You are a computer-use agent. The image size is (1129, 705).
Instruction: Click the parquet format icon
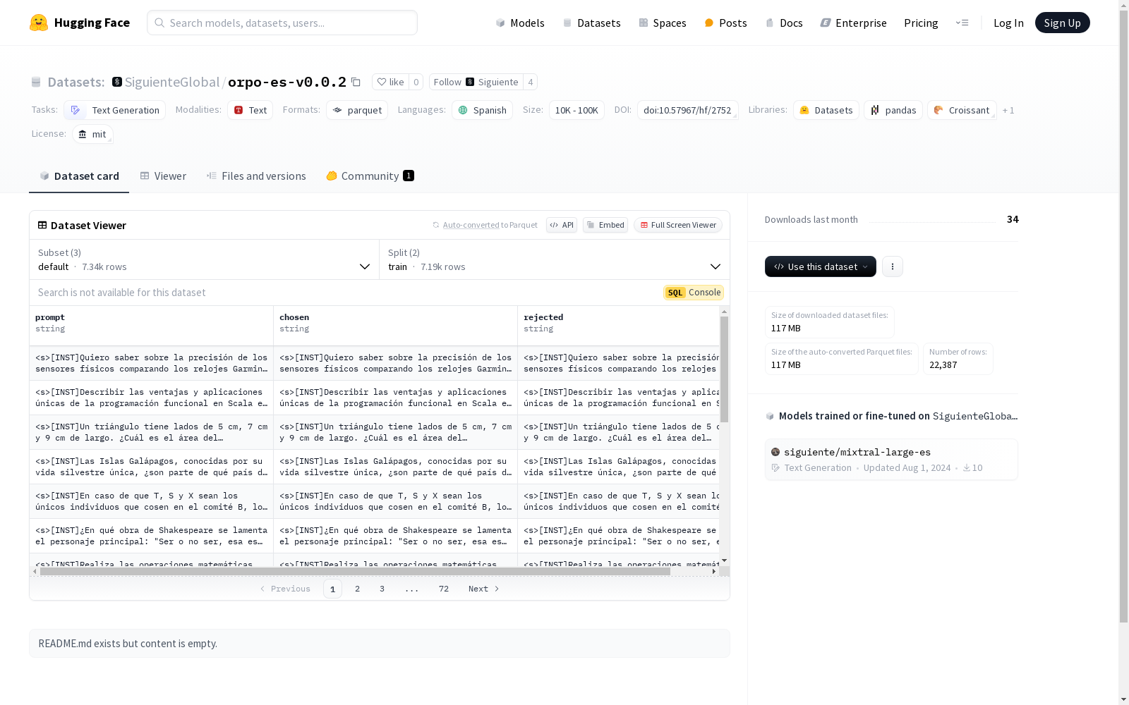point(338,110)
